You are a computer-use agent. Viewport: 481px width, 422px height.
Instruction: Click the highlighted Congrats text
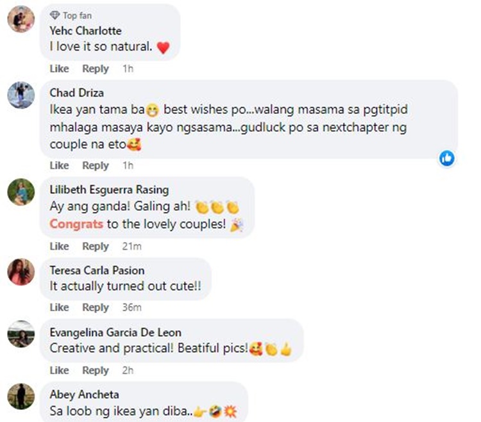pos(76,224)
